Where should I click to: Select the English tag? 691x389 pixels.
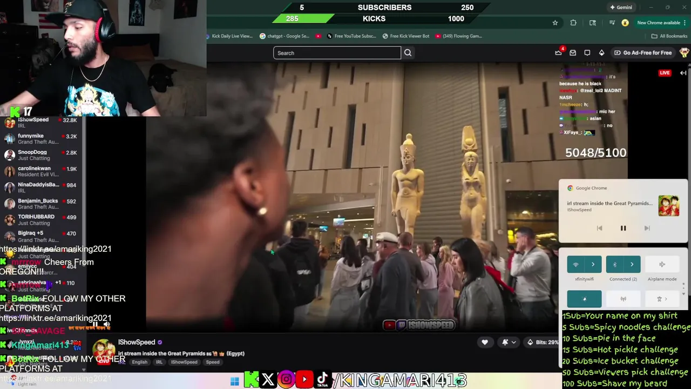[x=139, y=362]
